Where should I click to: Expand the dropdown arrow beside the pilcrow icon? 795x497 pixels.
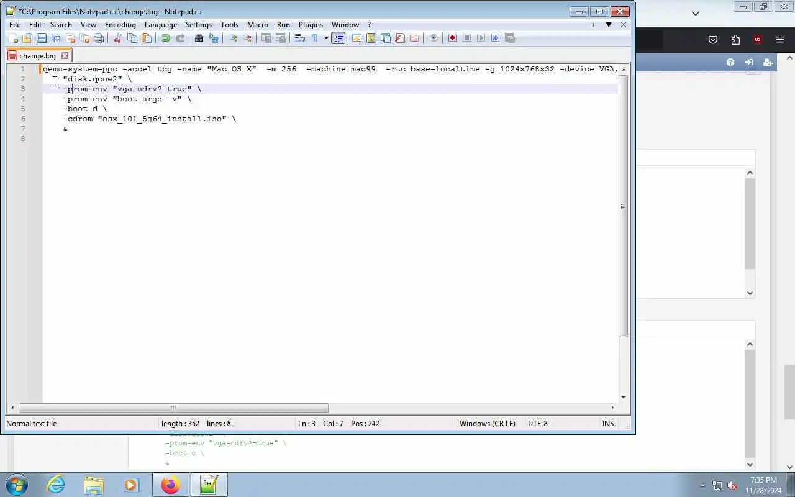coord(325,38)
